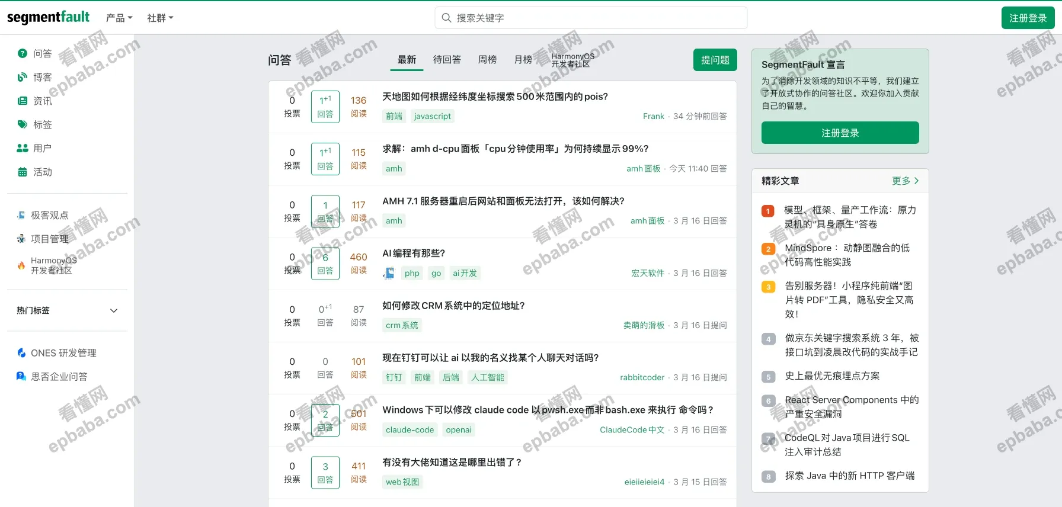
Task: Click the web视图 tag
Action: click(402, 482)
